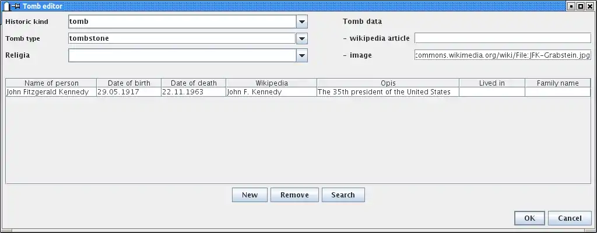Click the wikipedia article text field
Image resolution: width=597 pixels, height=233 pixels.
tap(503, 38)
